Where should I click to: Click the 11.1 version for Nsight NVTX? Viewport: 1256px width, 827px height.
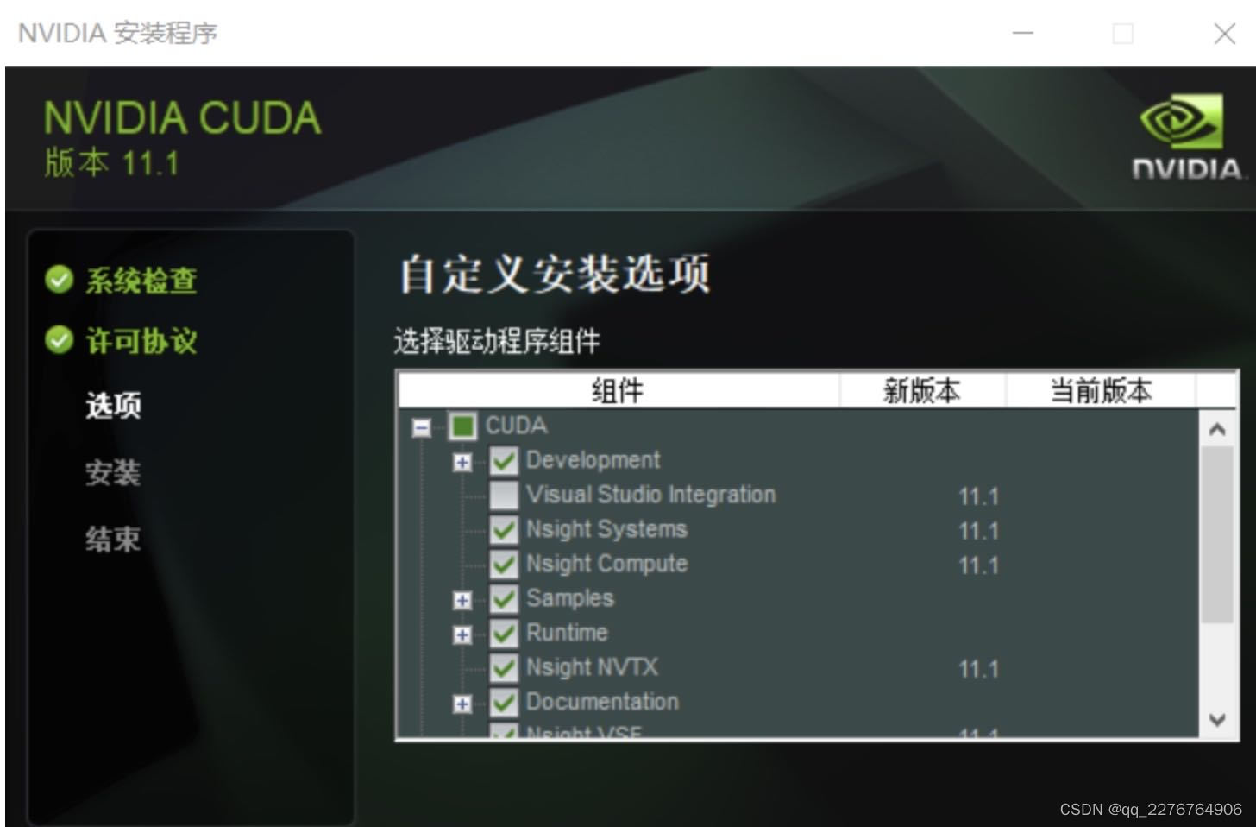(x=978, y=669)
